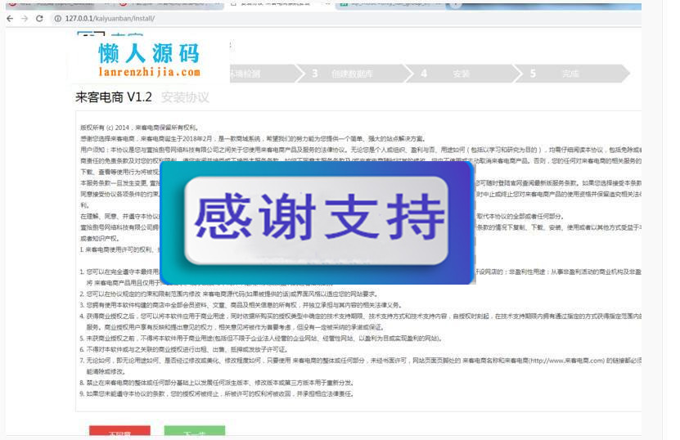
Task: Click clause 9 about 授权将被终止
Action: (x=217, y=393)
